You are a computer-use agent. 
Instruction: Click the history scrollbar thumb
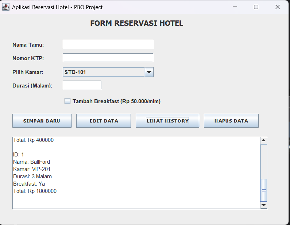click(x=264, y=190)
